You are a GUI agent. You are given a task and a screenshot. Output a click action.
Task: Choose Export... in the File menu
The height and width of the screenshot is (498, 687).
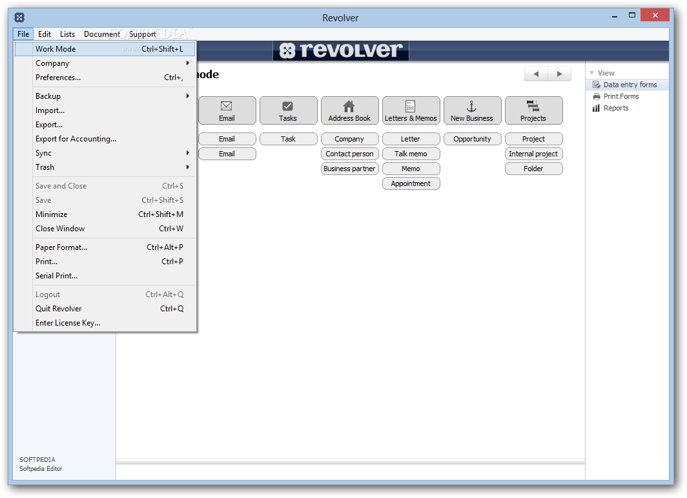tap(105, 125)
